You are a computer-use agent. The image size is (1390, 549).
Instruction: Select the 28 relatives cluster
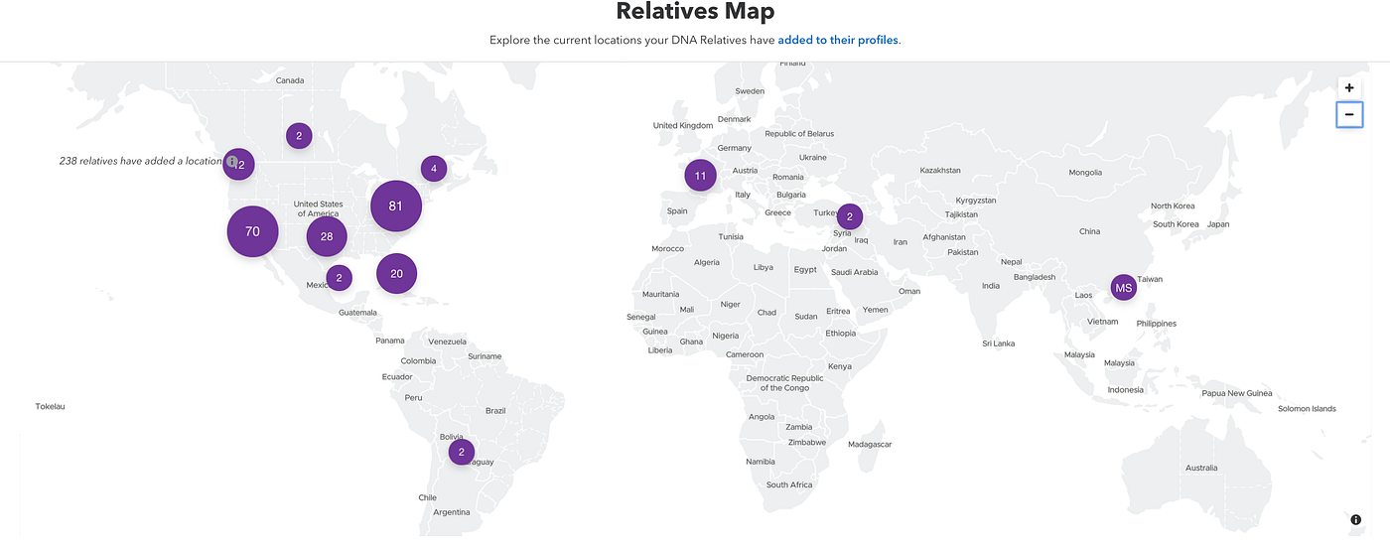point(327,236)
